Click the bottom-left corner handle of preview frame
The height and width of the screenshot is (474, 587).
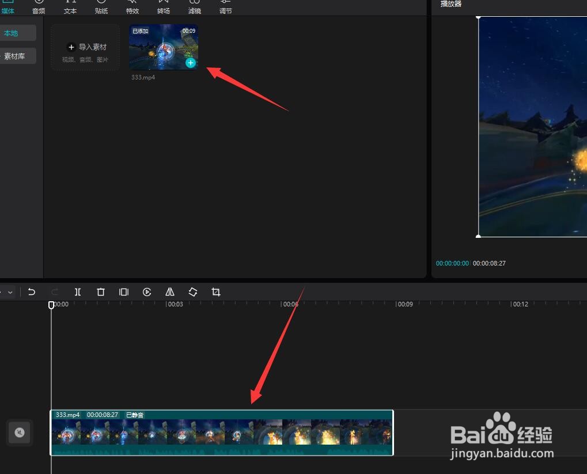click(479, 236)
